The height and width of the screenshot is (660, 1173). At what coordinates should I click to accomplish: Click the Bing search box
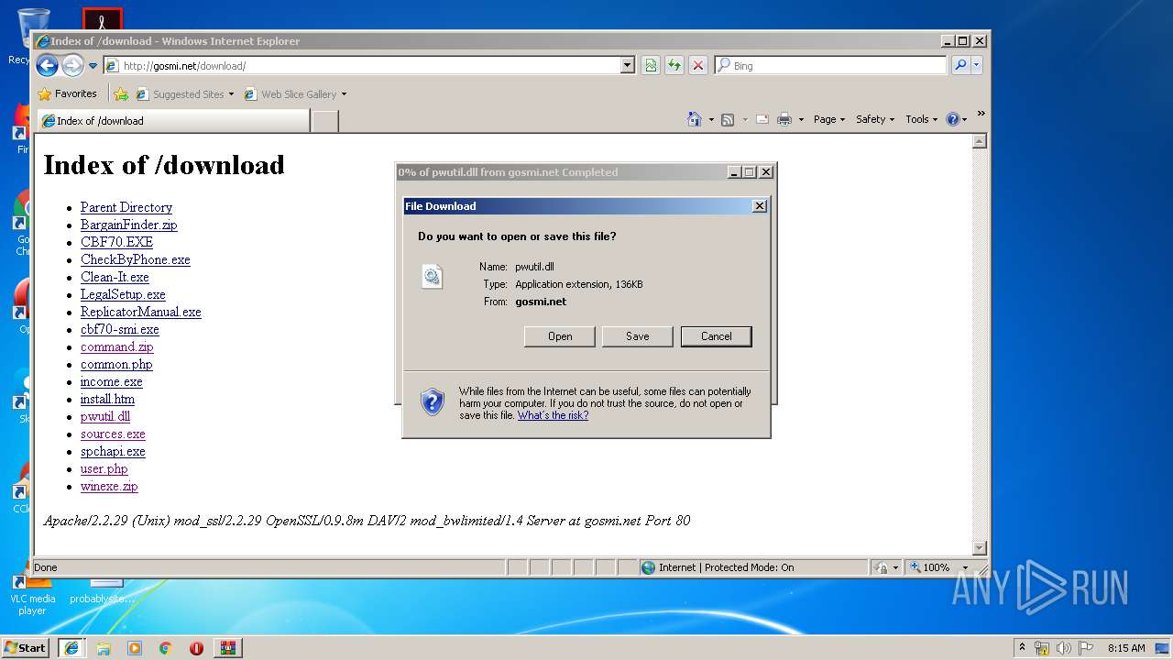[830, 65]
